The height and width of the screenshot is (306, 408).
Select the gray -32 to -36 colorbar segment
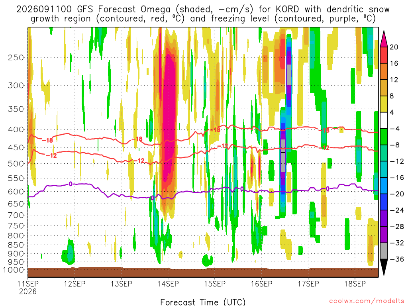[384, 251]
